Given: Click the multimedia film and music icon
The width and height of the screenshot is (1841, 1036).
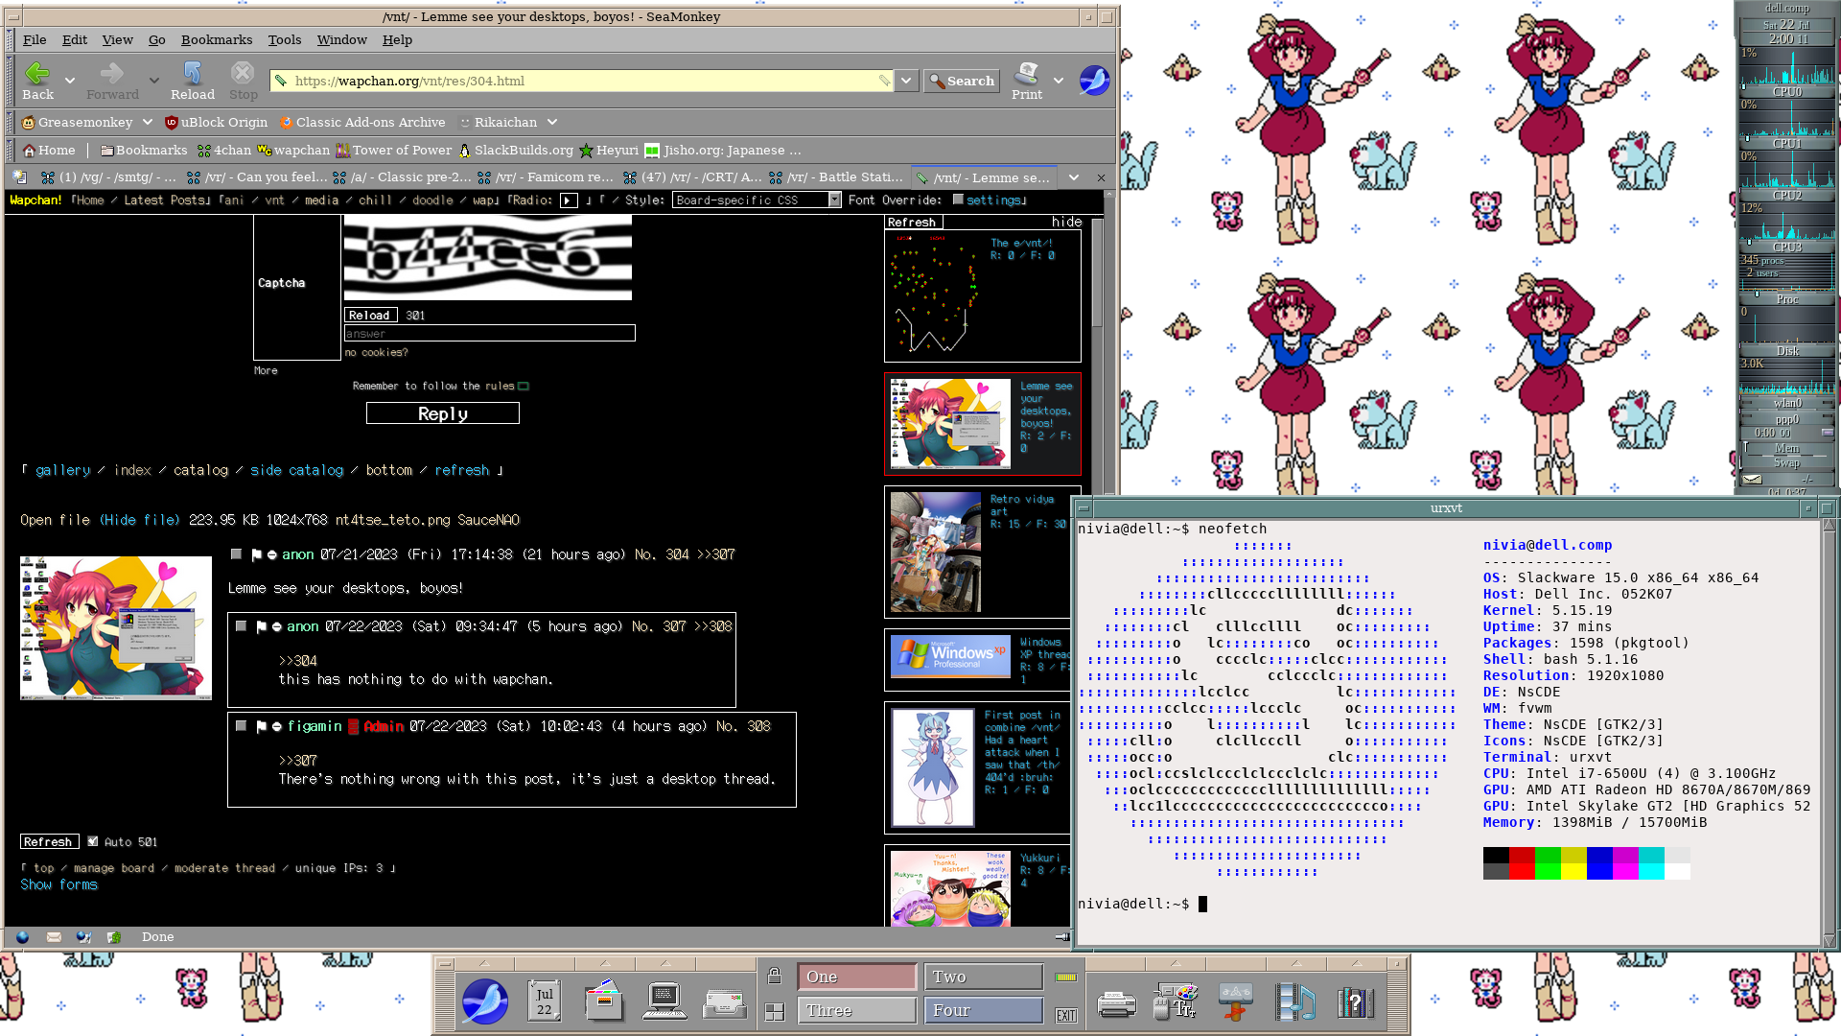Looking at the screenshot, I should [1295, 1001].
